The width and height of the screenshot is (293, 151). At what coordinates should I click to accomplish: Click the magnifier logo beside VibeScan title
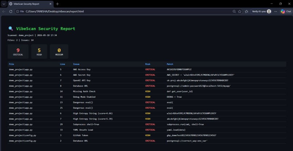pyautogui.click(x=11, y=29)
